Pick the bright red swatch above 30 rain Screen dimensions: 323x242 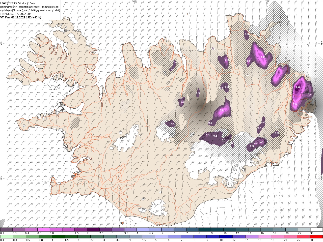tap(316, 237)
